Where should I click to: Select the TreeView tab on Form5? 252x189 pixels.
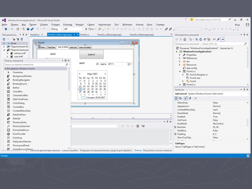(x=51, y=47)
